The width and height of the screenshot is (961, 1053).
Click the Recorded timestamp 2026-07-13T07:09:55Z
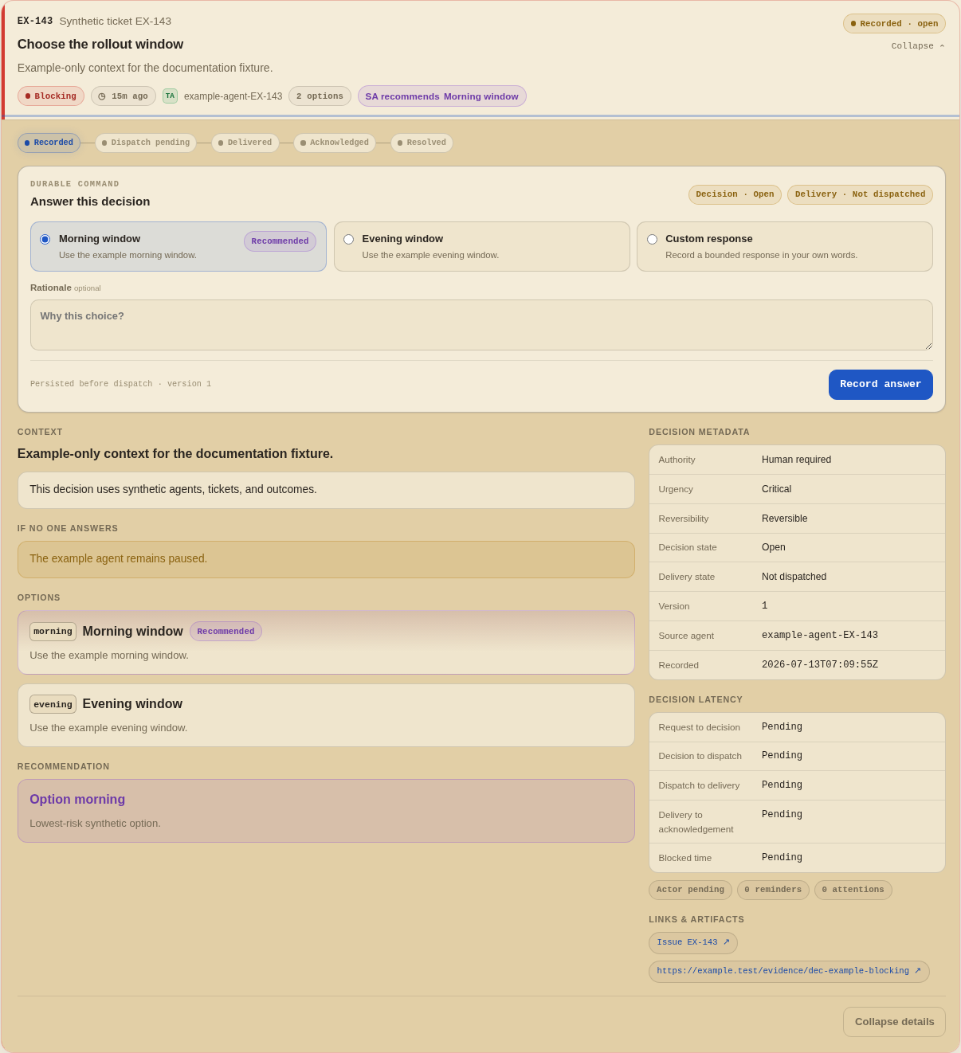820,665
